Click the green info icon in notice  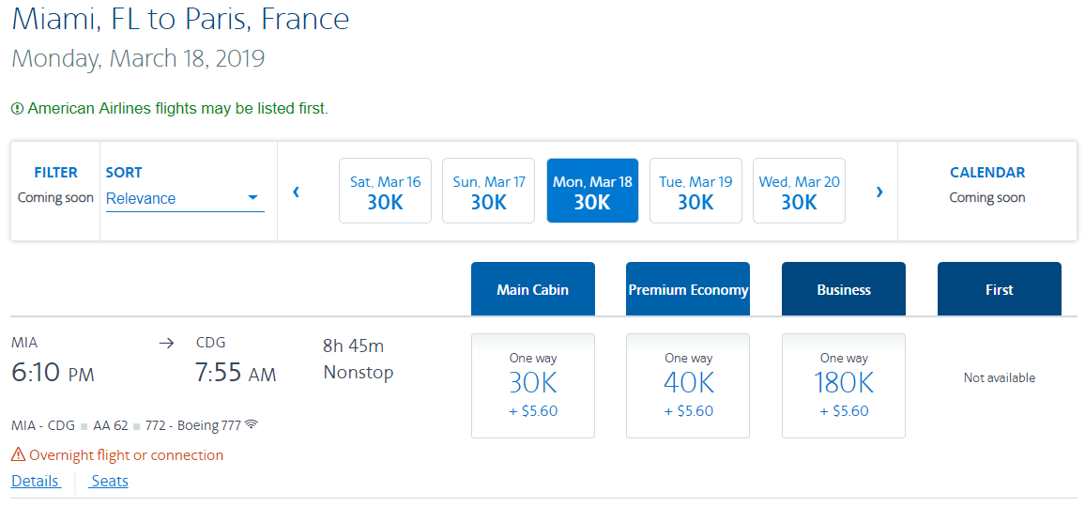coord(17,109)
